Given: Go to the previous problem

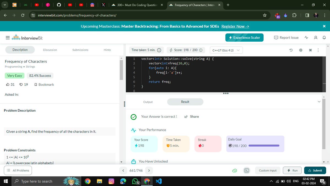Looking at the screenshot, I should [123, 171].
